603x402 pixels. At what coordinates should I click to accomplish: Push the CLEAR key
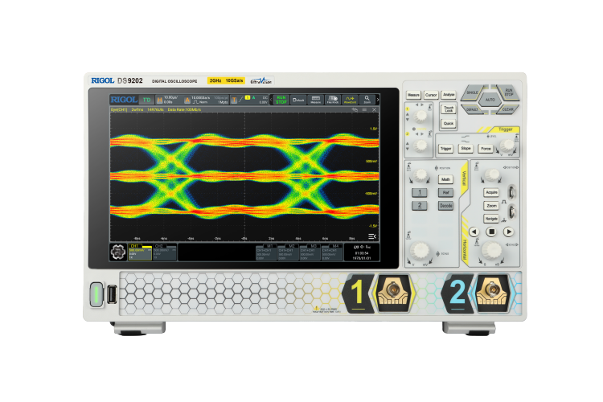[x=507, y=109]
